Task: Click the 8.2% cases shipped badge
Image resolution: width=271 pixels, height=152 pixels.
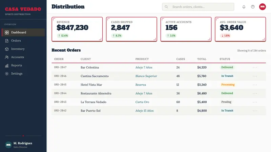Action: point(117,36)
